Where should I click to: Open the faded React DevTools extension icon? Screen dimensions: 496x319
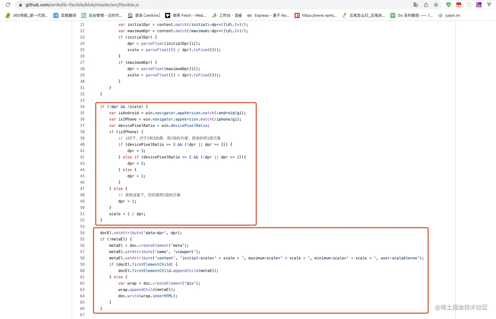point(469,5)
